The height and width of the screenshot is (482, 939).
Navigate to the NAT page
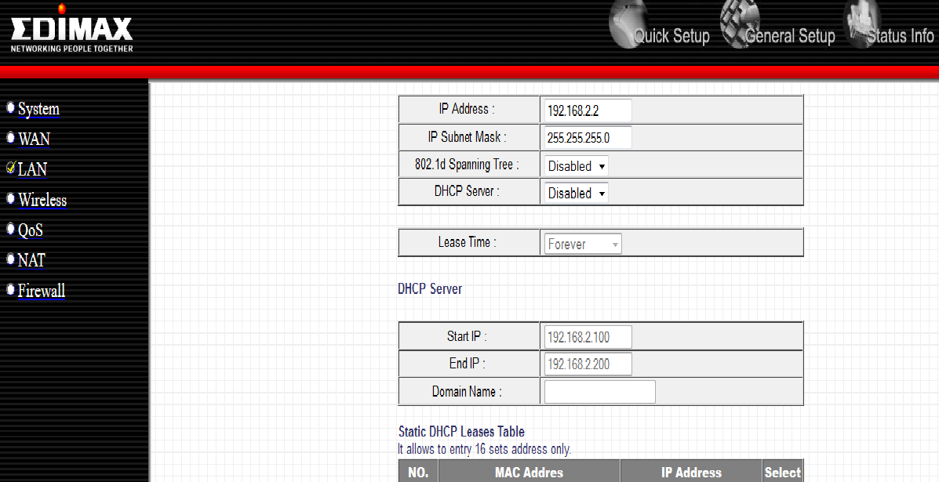31,260
